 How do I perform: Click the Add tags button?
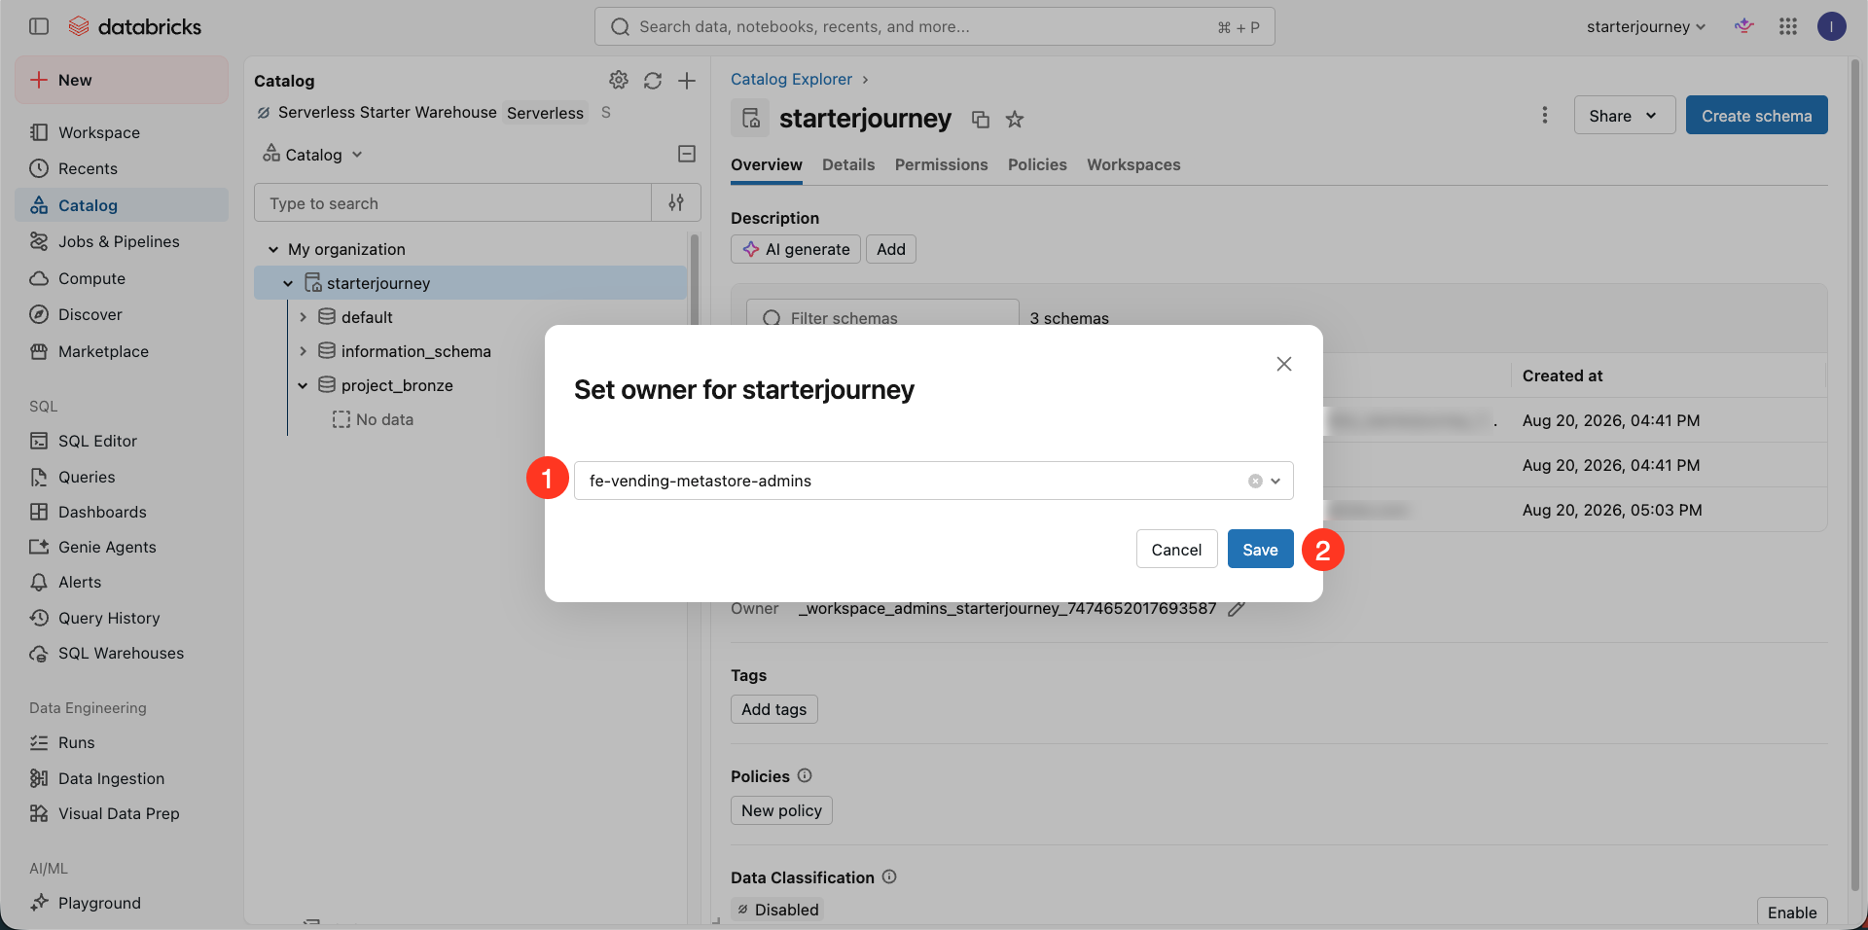(774, 709)
